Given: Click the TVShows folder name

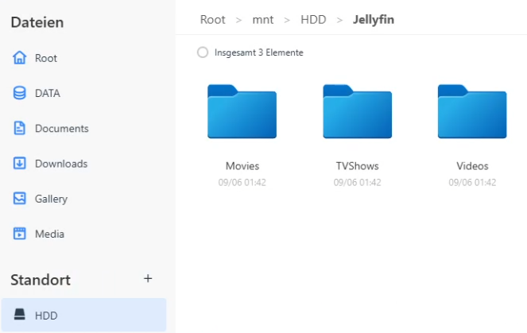Looking at the screenshot, I should pyautogui.click(x=357, y=166).
